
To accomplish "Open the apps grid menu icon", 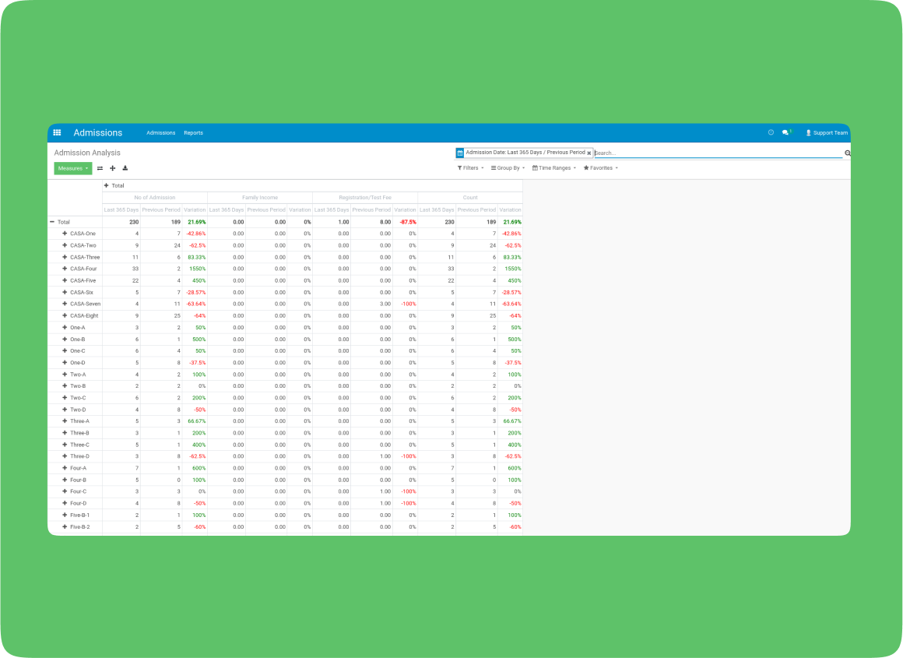I will (x=57, y=133).
